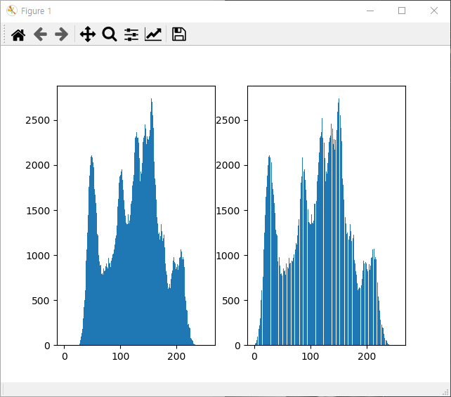Viewport: 451px width, 397px height.
Task: Click the matplotlib icon in the title bar
Action: (12, 11)
